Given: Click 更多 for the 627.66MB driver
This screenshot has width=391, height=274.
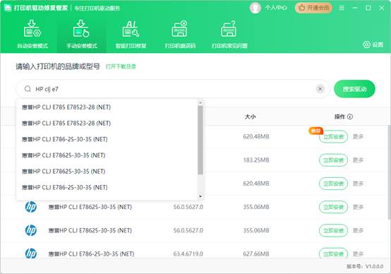Looking at the screenshot, I should [x=358, y=254].
